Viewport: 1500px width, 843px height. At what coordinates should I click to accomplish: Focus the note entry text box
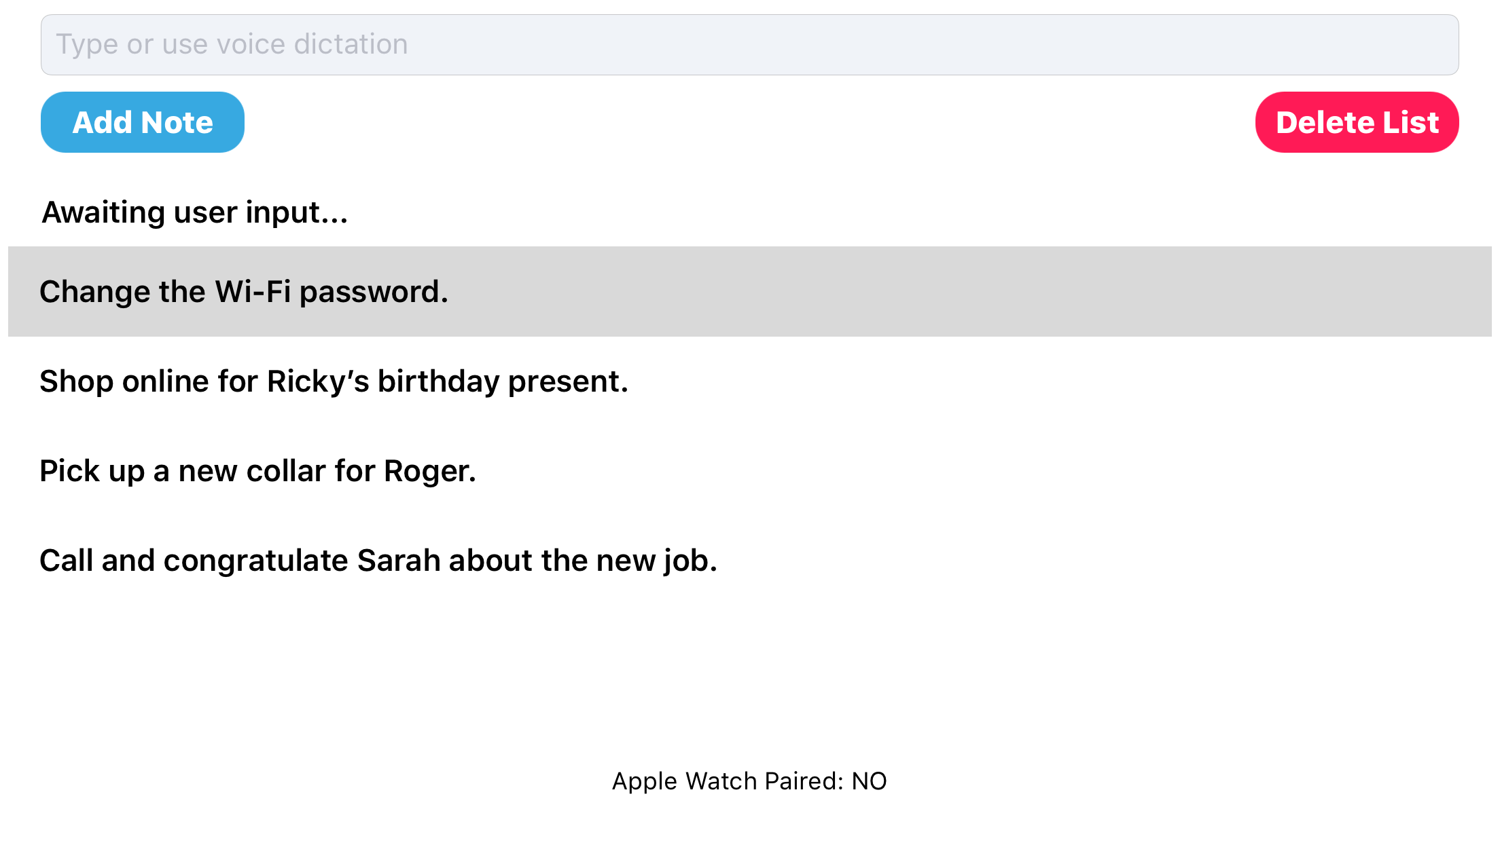point(749,45)
